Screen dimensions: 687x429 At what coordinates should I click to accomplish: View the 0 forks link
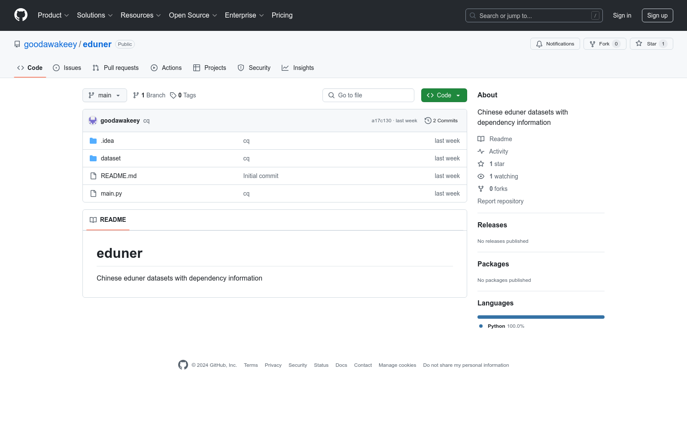[492, 189]
